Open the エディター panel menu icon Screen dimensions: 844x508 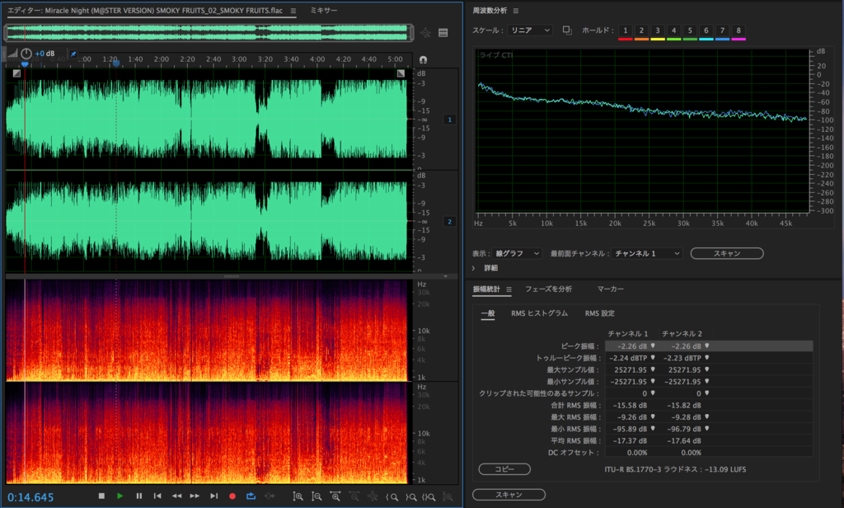point(293,11)
